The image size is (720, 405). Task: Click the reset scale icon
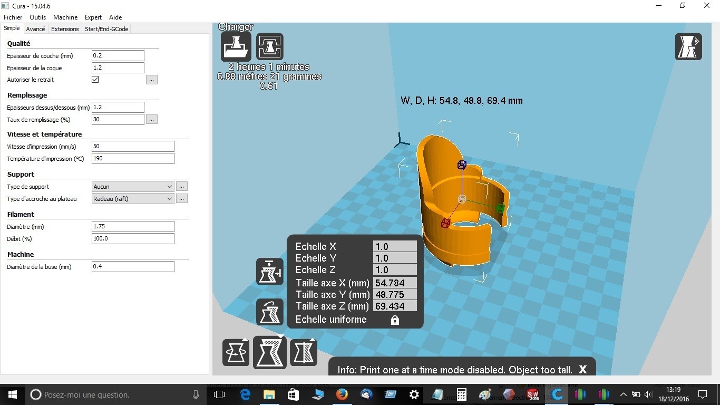tap(270, 312)
